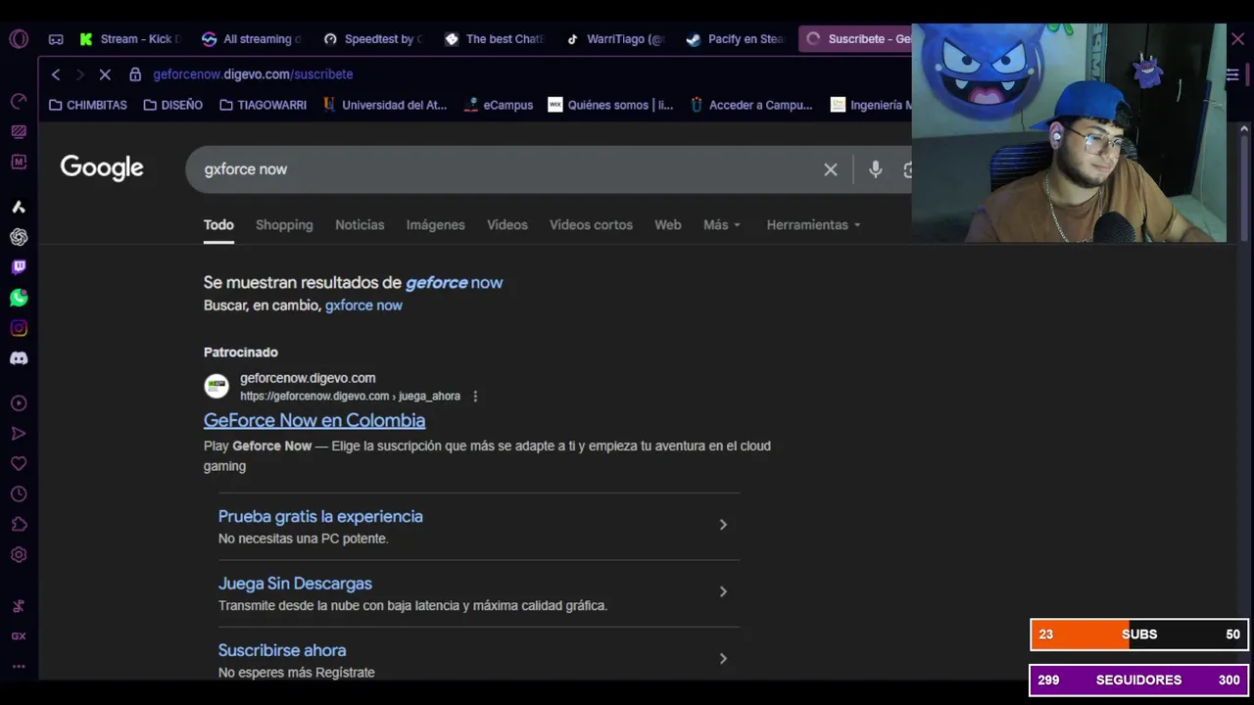The image size is (1254, 705).
Task: Switch to the Pacify en Steam tab
Action: pyautogui.click(x=737, y=39)
